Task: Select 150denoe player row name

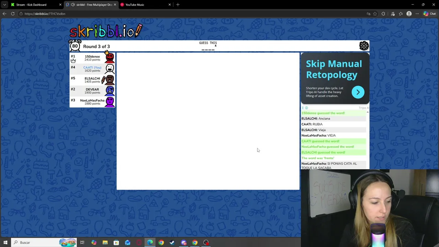Action: pyautogui.click(x=92, y=57)
